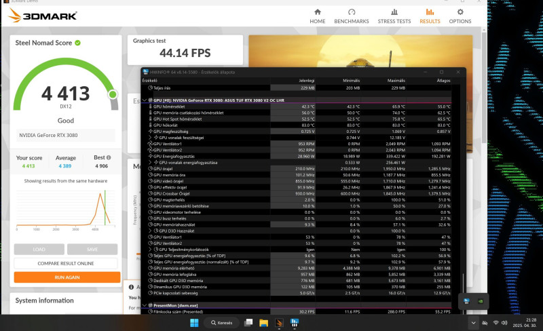Click the Érzékelő column header in HWiNFO
543x331 pixels.
149,81
